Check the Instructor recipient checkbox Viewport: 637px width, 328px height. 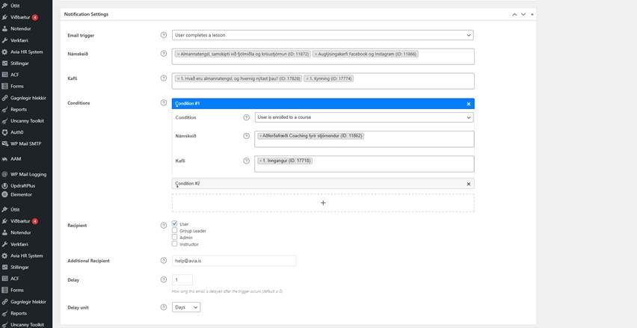(x=175, y=244)
